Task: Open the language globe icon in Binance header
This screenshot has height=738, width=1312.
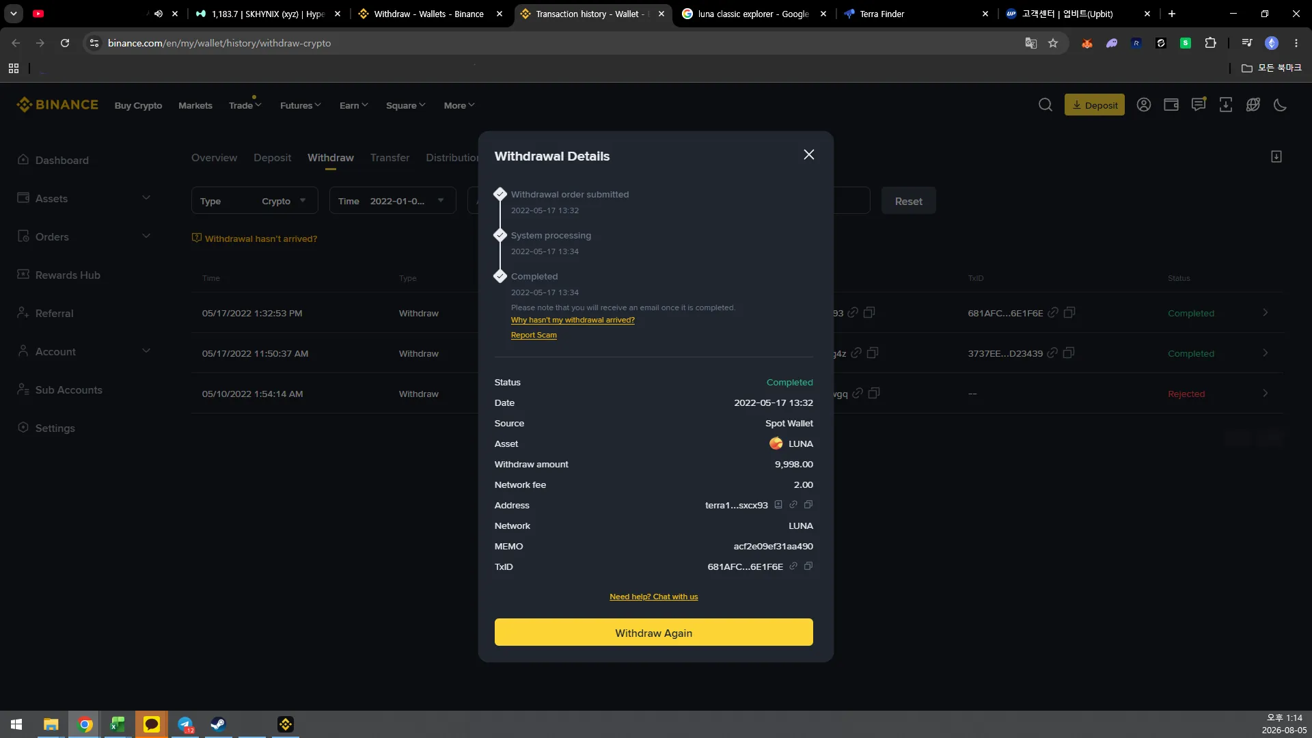Action: pyautogui.click(x=1253, y=105)
